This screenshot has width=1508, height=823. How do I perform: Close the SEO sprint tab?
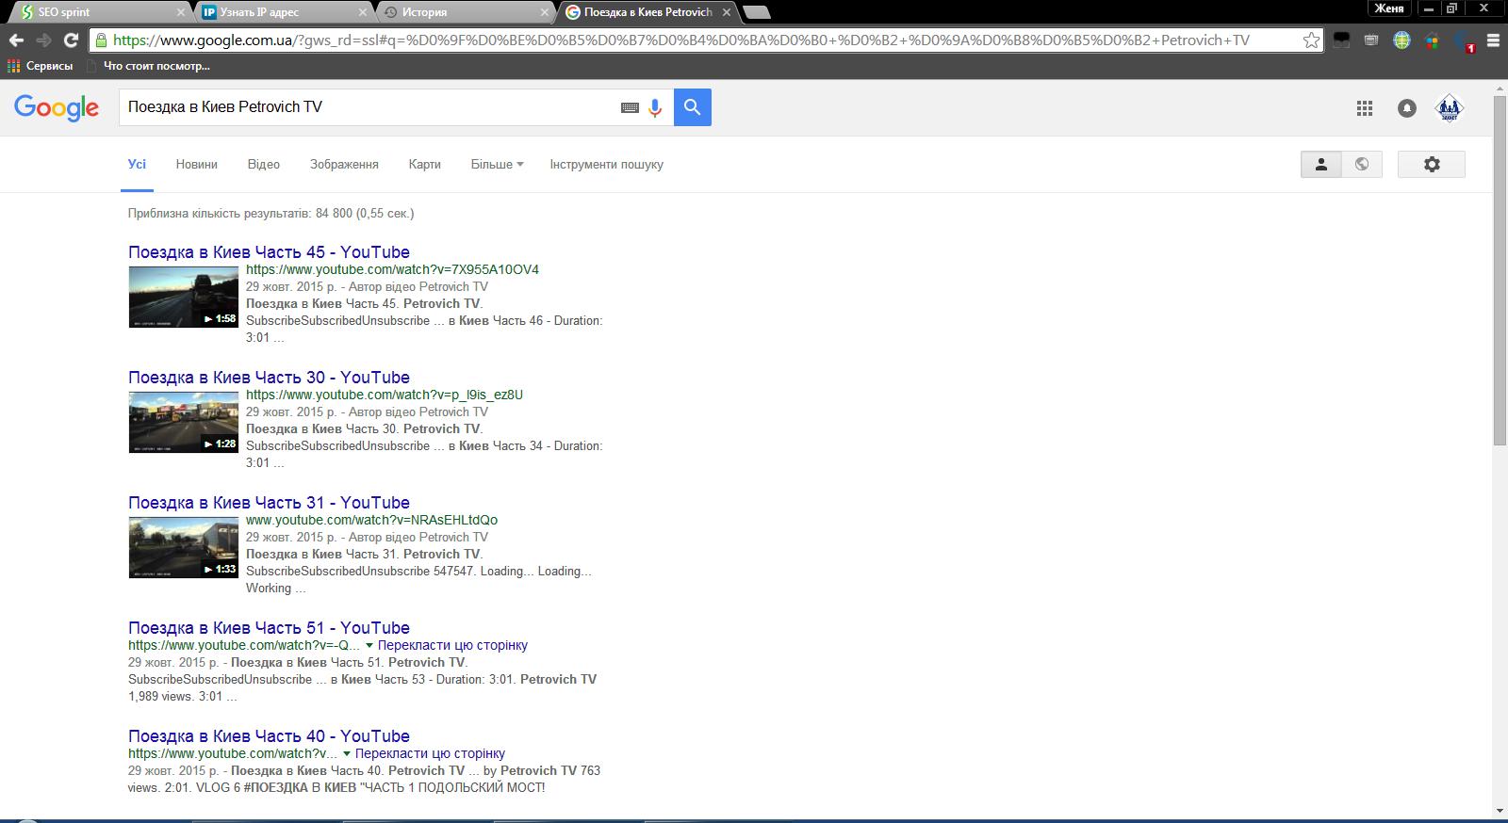[x=182, y=12]
